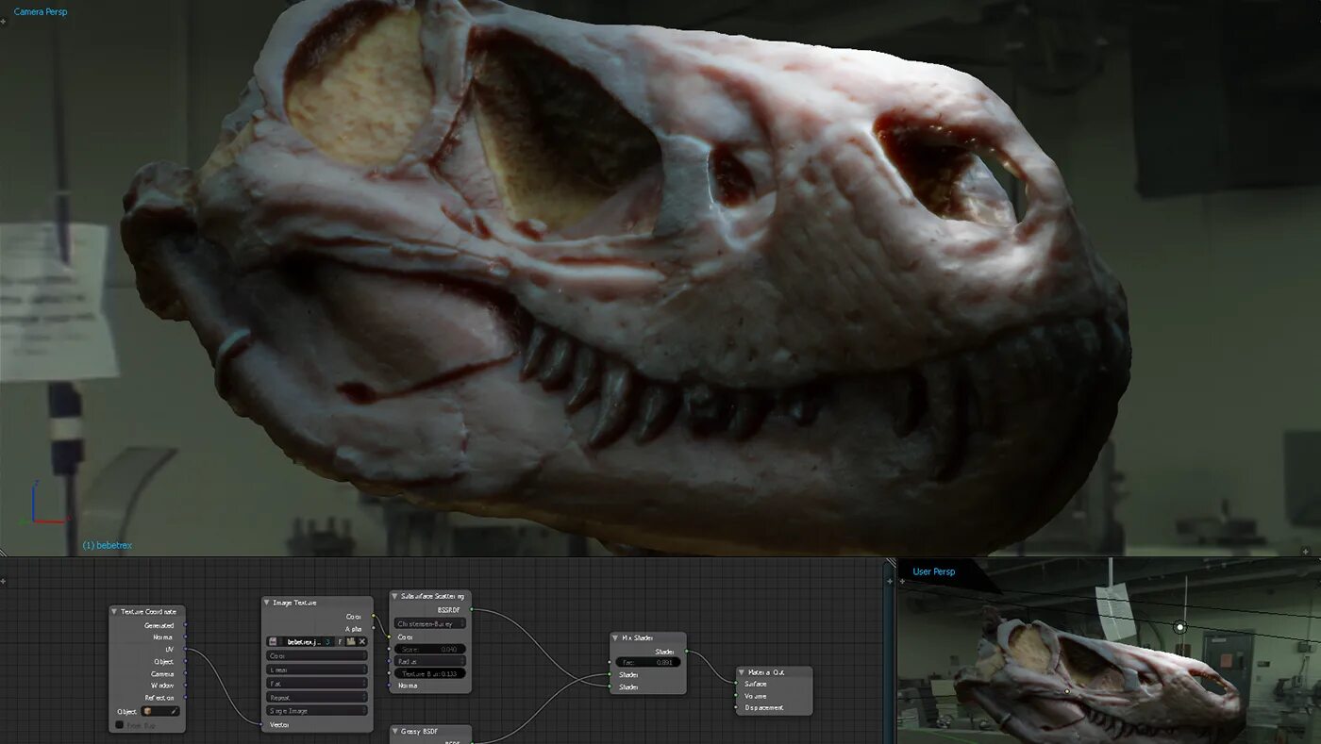Click the (1) bebetrex object label
This screenshot has height=744, width=1321.
pyautogui.click(x=108, y=545)
